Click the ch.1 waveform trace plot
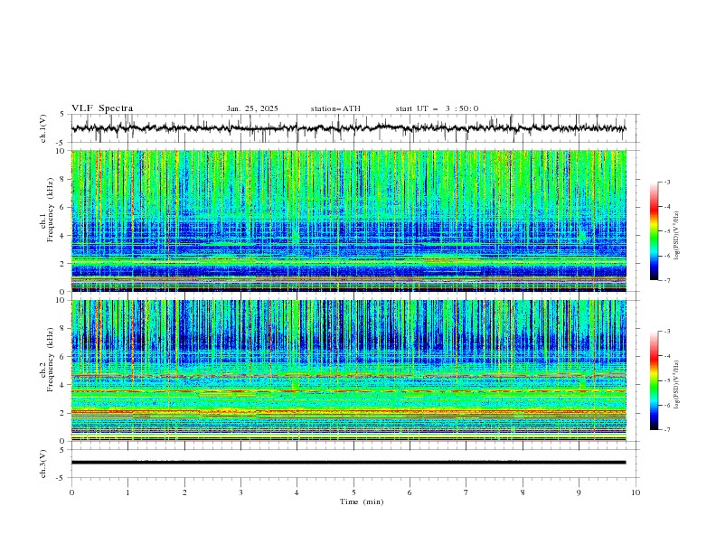This screenshot has width=716, height=553. tap(348, 128)
